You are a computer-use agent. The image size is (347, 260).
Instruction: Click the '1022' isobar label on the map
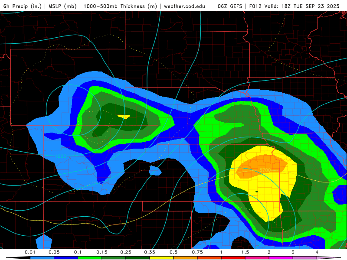tap(60, 156)
